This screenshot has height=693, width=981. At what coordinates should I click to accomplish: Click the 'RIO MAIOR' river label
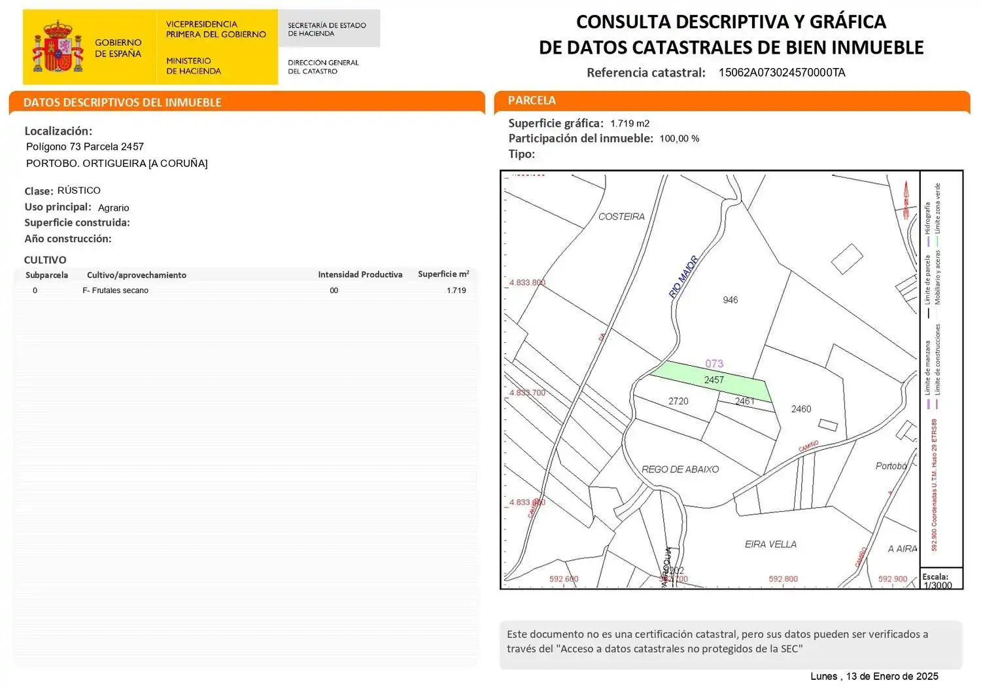point(683,277)
